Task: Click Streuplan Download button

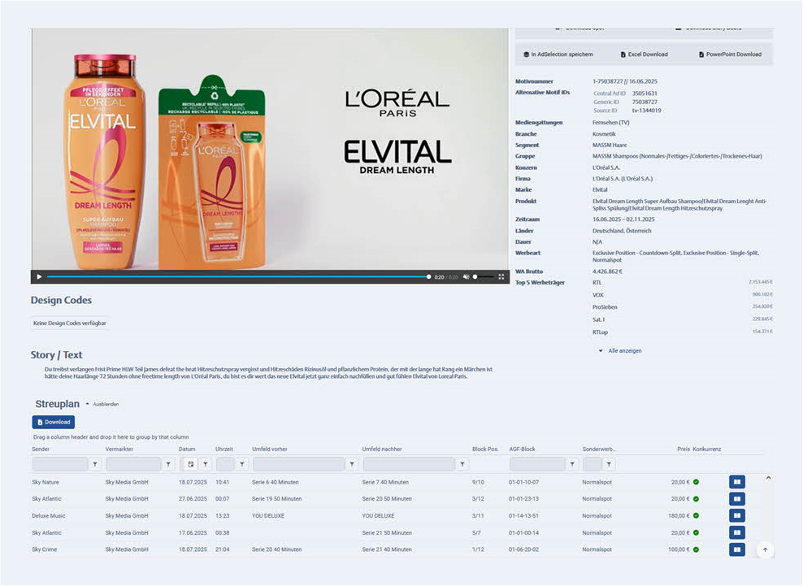Action: click(54, 422)
